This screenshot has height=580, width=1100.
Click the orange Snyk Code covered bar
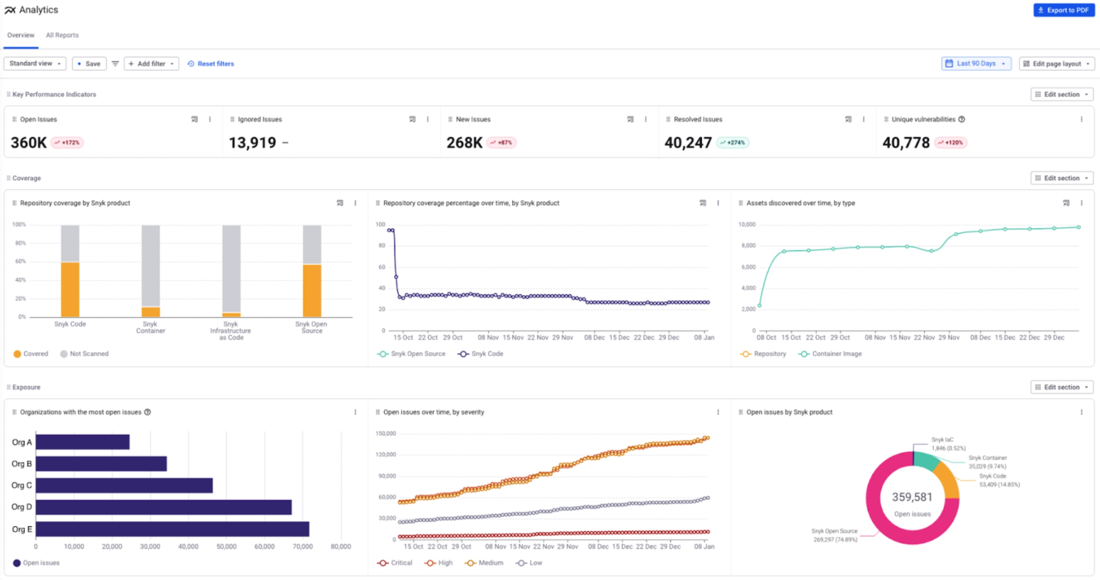[70, 290]
